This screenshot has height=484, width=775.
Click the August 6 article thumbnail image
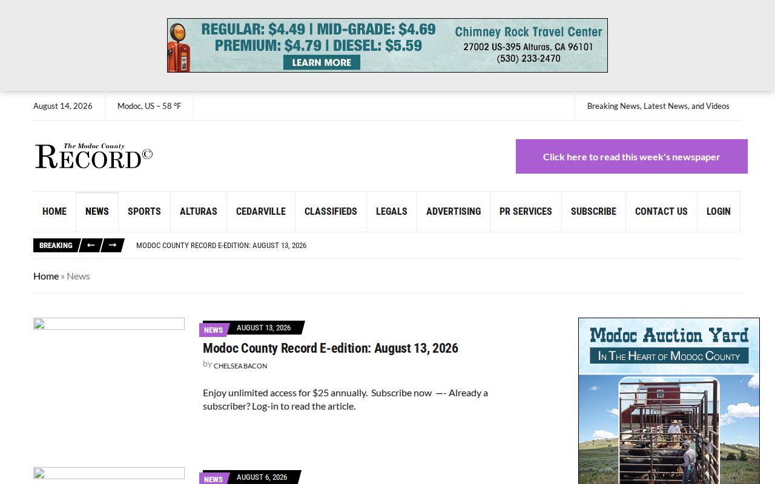109,473
